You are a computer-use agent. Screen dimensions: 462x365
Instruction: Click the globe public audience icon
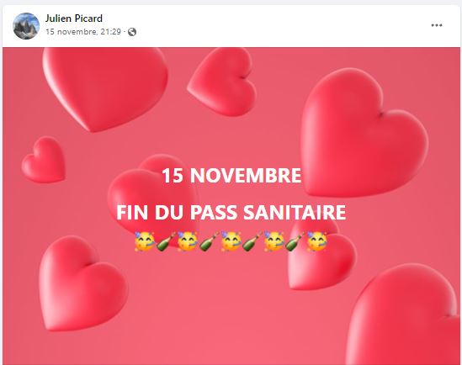click(132, 32)
